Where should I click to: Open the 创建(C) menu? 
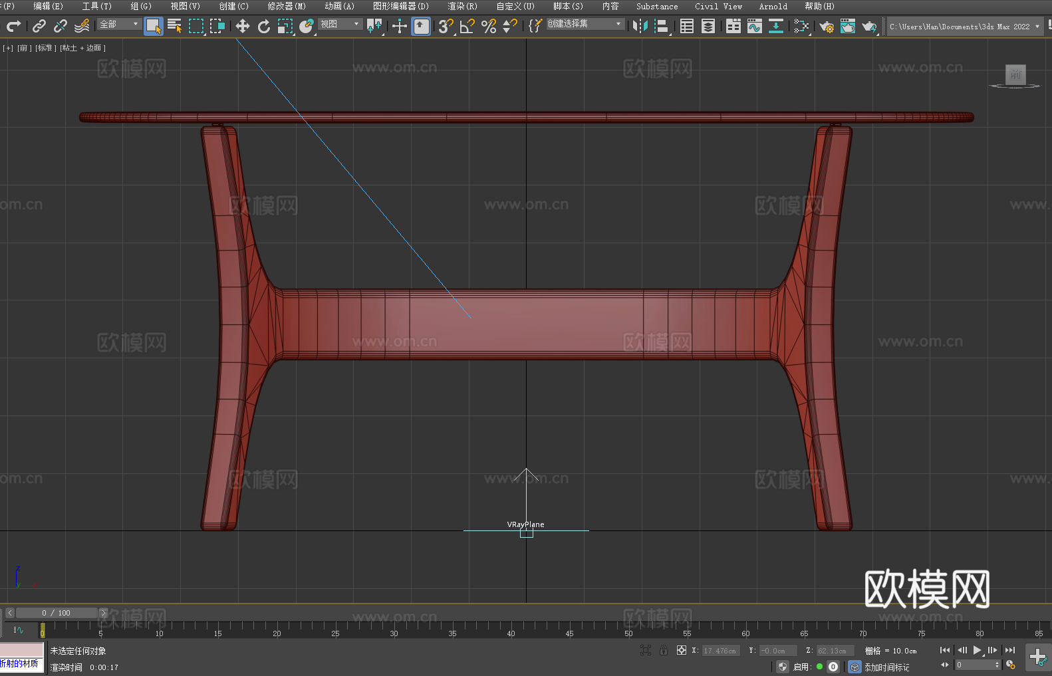233,6
